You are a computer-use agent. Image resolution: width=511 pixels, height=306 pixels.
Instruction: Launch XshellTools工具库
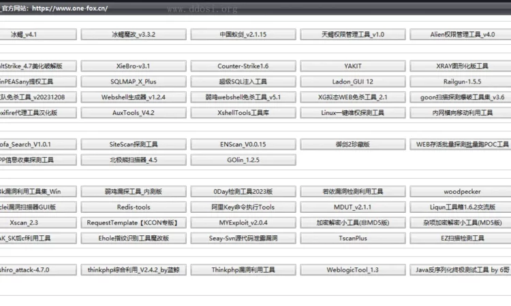point(243,113)
